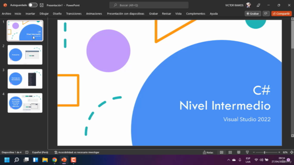Click the pen icon in the title bar
294x165 pixels.
[258, 5]
